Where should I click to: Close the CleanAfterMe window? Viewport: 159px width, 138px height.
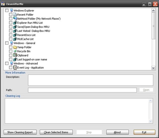(155, 4)
